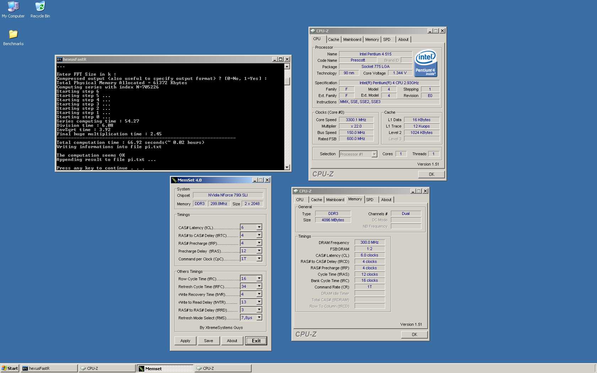
Task: Click hexusFastR console scrollbar up arrow
Action: [287, 66]
